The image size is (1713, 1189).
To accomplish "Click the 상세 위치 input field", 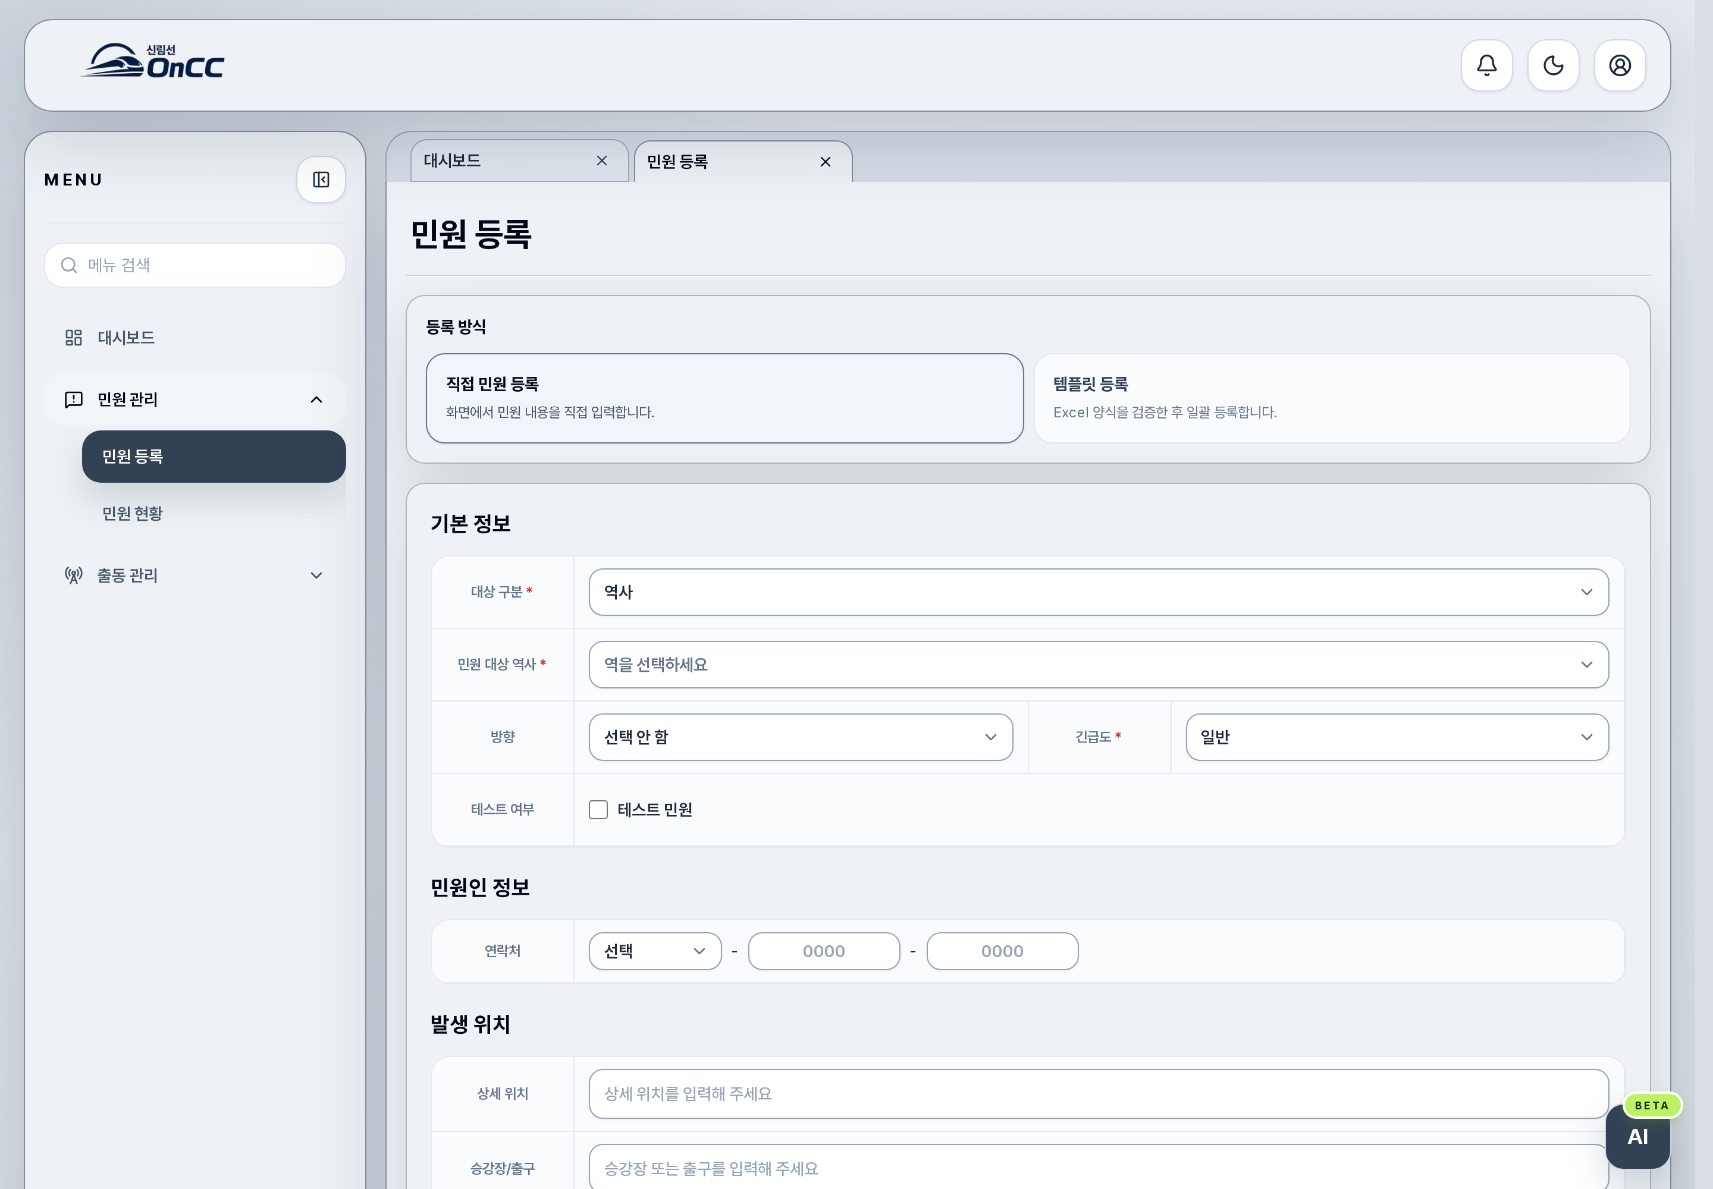I will [x=1098, y=1093].
